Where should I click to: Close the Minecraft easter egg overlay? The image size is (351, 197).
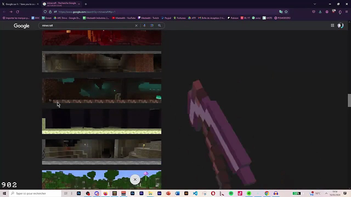coord(135,179)
